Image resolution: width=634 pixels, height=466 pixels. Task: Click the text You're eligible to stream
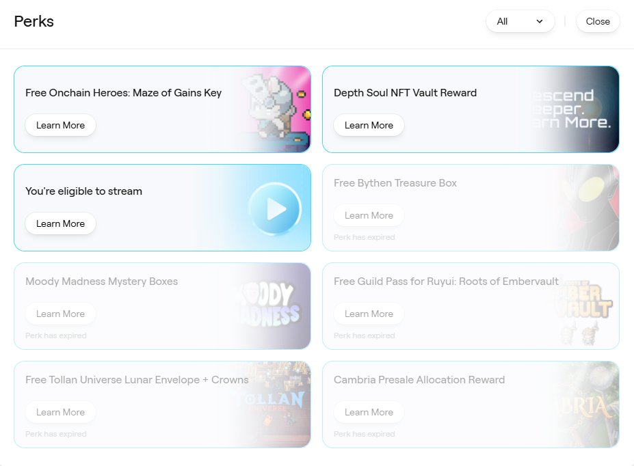[x=83, y=191]
